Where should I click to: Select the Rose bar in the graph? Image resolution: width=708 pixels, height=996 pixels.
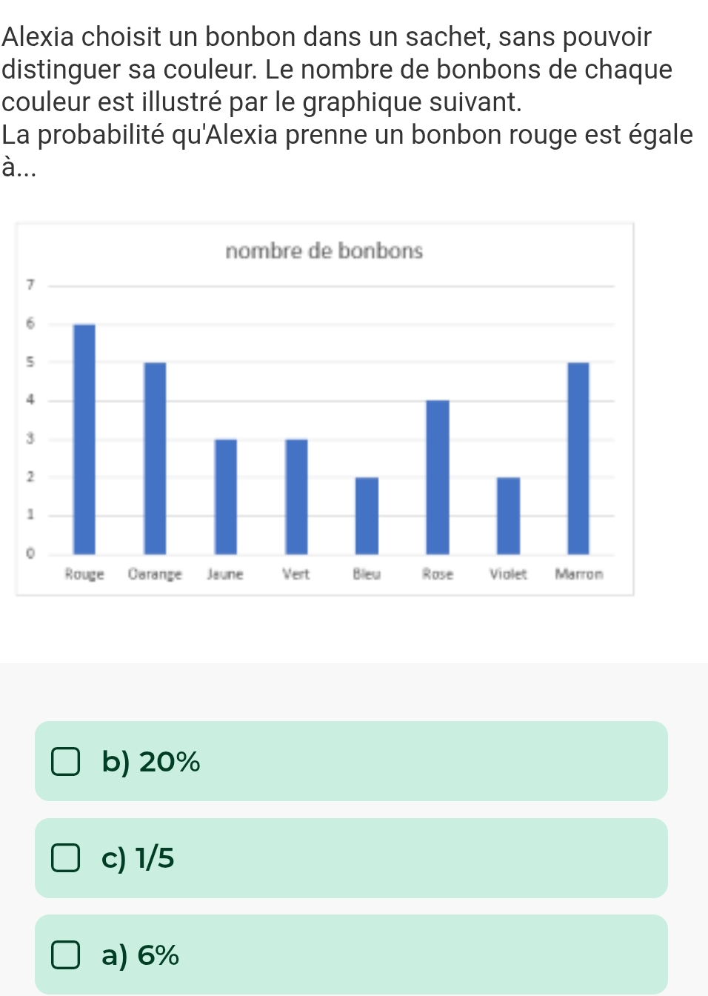(438, 477)
